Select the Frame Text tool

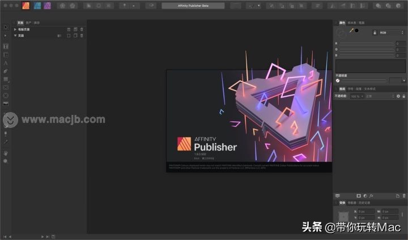click(x=6, y=46)
